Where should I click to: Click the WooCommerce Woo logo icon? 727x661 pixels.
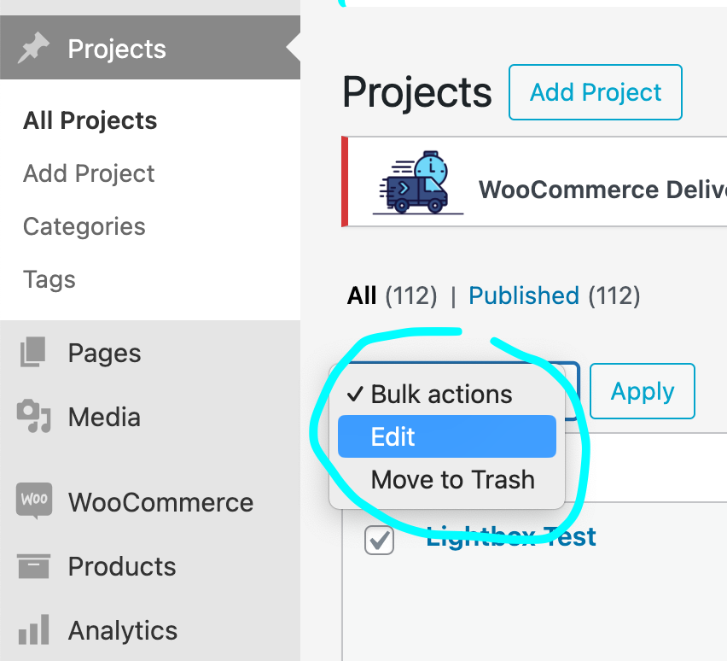click(x=34, y=500)
